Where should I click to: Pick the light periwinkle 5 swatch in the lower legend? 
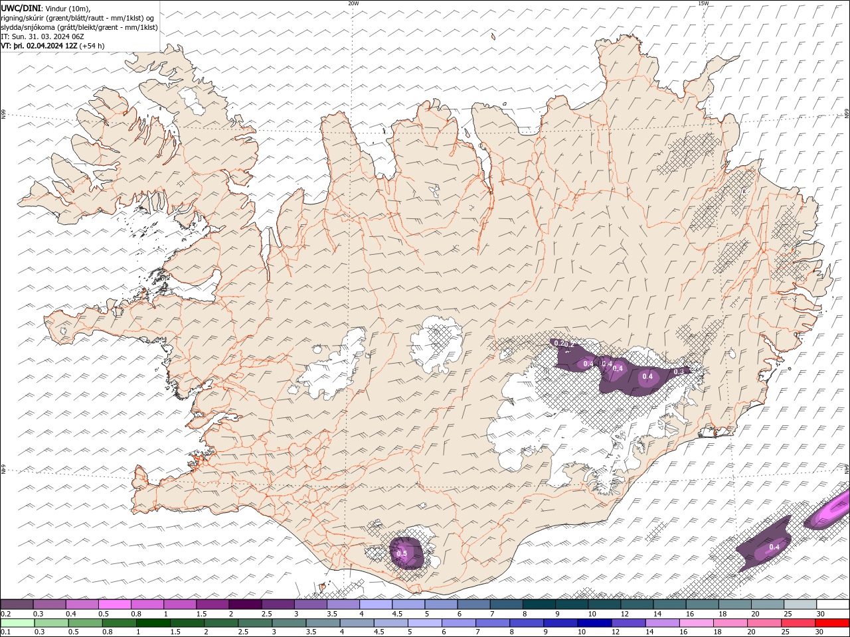424,622
